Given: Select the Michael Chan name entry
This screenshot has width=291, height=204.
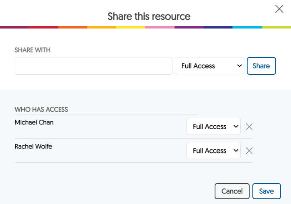Looking at the screenshot, I should (34, 122).
